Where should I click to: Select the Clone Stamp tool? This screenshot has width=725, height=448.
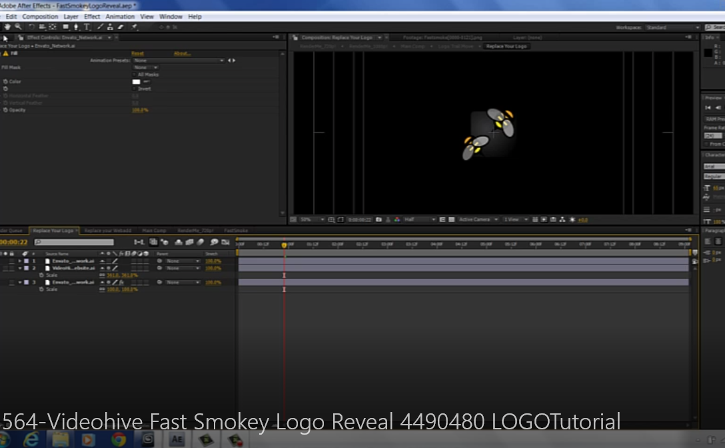(110, 27)
